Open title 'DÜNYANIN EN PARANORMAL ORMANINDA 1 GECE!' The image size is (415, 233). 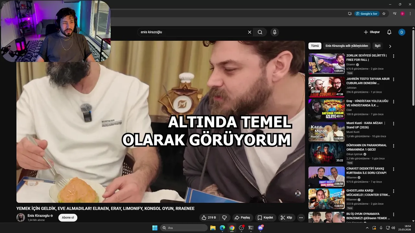(366, 148)
